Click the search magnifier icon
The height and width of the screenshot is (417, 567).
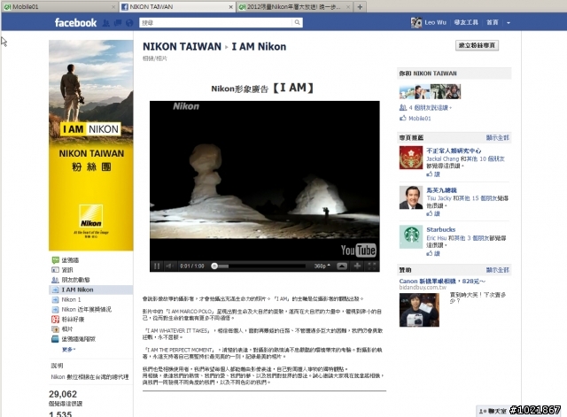pyautogui.click(x=297, y=23)
